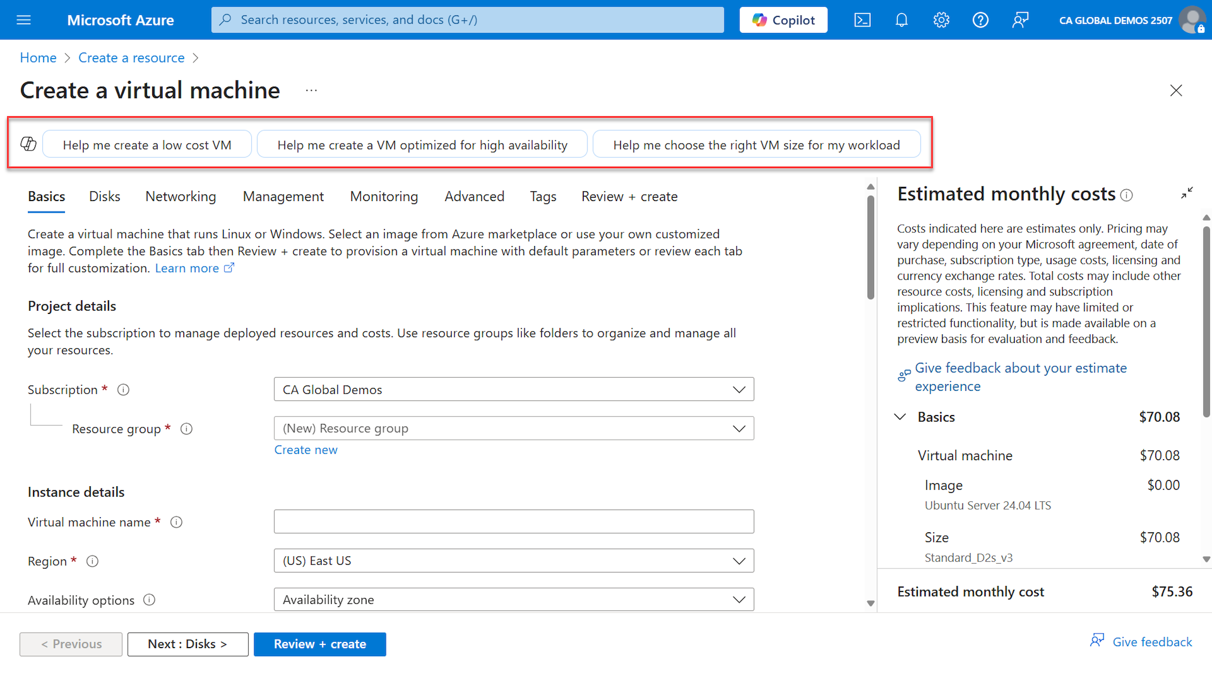Image resolution: width=1212 pixels, height=681 pixels.
Task: Click the Virtual machine name info icon
Action: pyautogui.click(x=176, y=522)
